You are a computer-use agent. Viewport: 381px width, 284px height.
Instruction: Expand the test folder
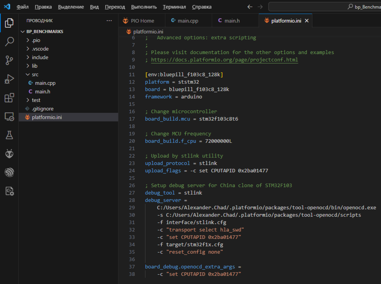(69, 100)
